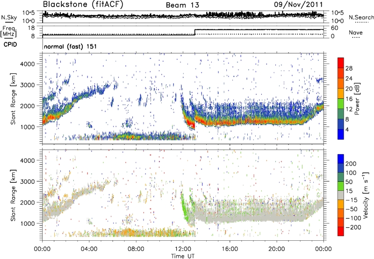Viewport: 374px width, 259px height.
Task: Select the '18' frequency axis tick
Action: coord(31,28)
